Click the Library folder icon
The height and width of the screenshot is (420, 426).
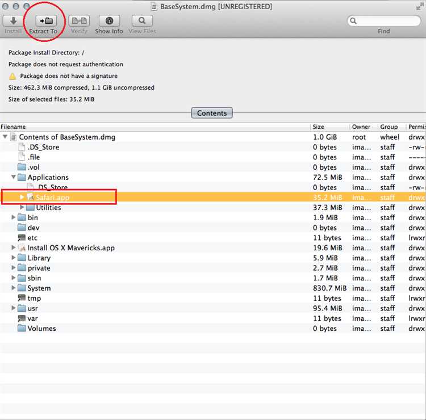(22, 258)
